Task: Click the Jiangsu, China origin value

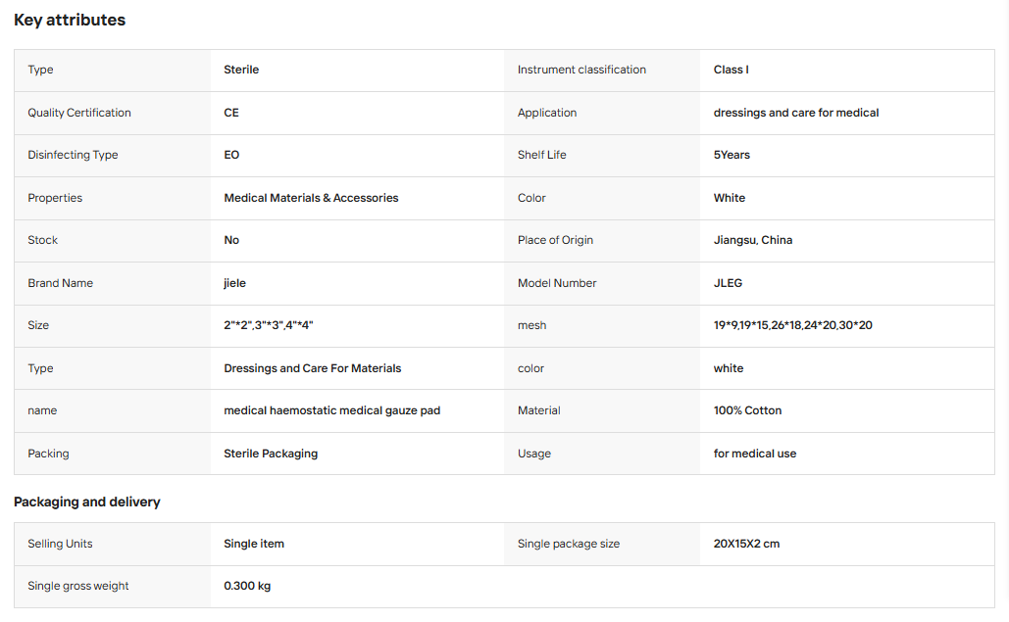Action: coord(753,240)
